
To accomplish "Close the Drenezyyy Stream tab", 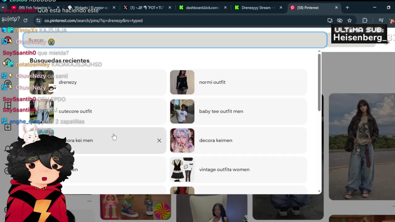I will tap(281, 7).
